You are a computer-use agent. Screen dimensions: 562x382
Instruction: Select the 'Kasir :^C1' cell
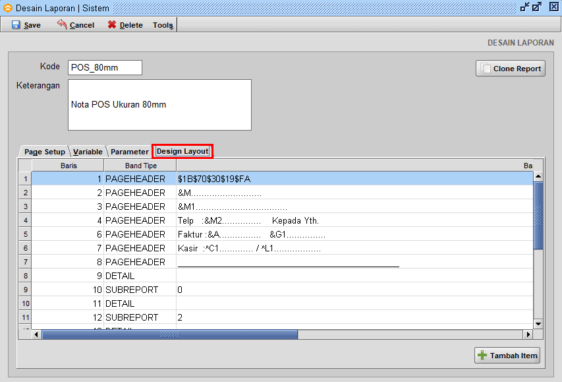[x=354, y=248]
